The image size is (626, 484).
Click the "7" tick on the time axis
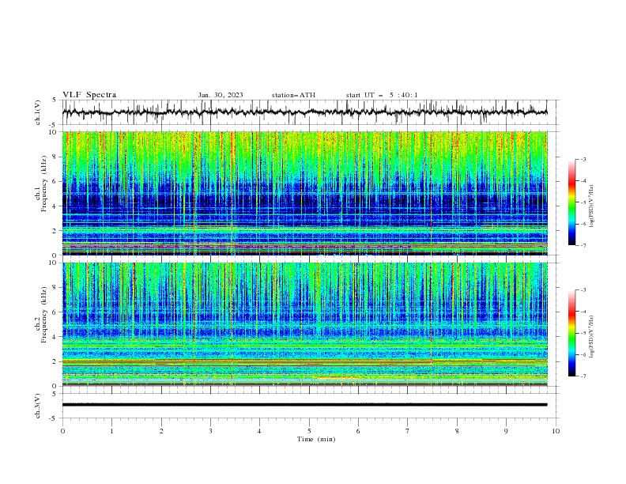click(x=408, y=431)
